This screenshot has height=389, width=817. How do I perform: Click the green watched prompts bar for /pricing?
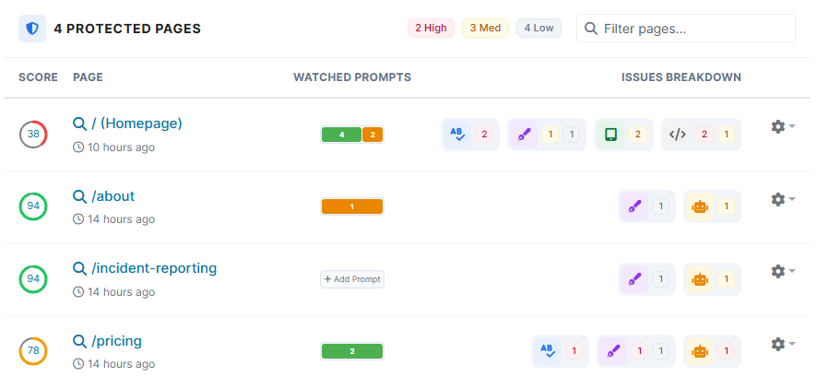(x=352, y=351)
